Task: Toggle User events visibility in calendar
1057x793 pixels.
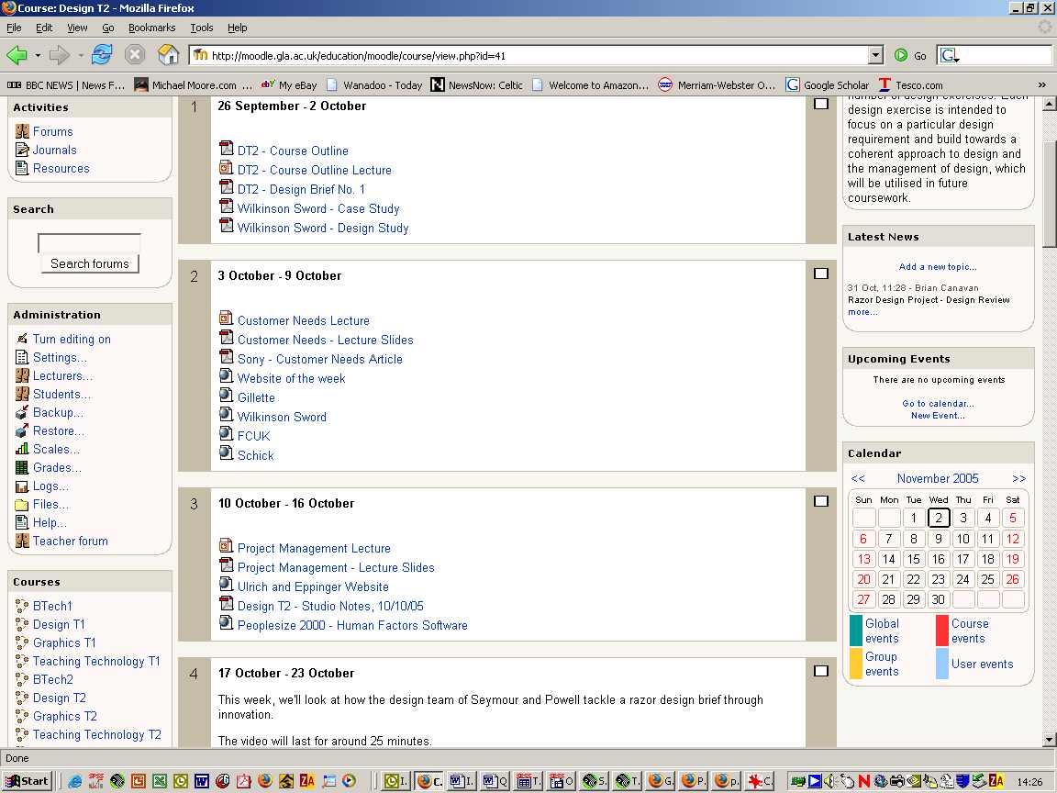Action: [982, 664]
